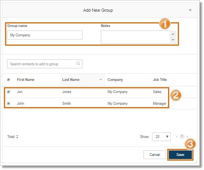Screen dimensions: 204x170
Task: Select page 1 in pagination
Action: tap(182, 136)
